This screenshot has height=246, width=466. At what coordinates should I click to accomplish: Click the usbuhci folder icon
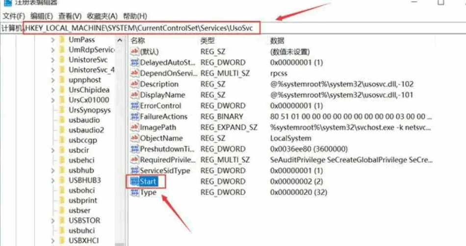coord(62,231)
